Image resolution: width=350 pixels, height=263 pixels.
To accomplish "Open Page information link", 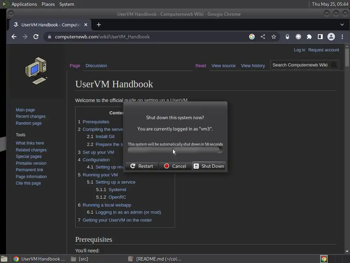I will [x=31, y=176].
